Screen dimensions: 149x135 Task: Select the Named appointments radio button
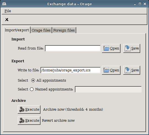(x=32, y=89)
